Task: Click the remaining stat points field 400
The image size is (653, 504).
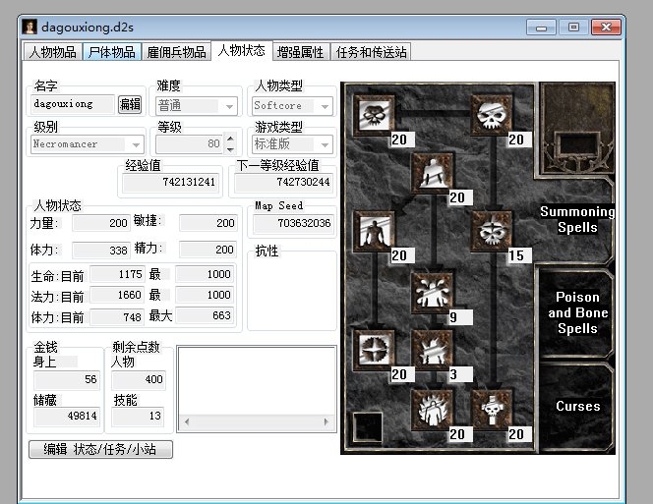Action: click(139, 379)
